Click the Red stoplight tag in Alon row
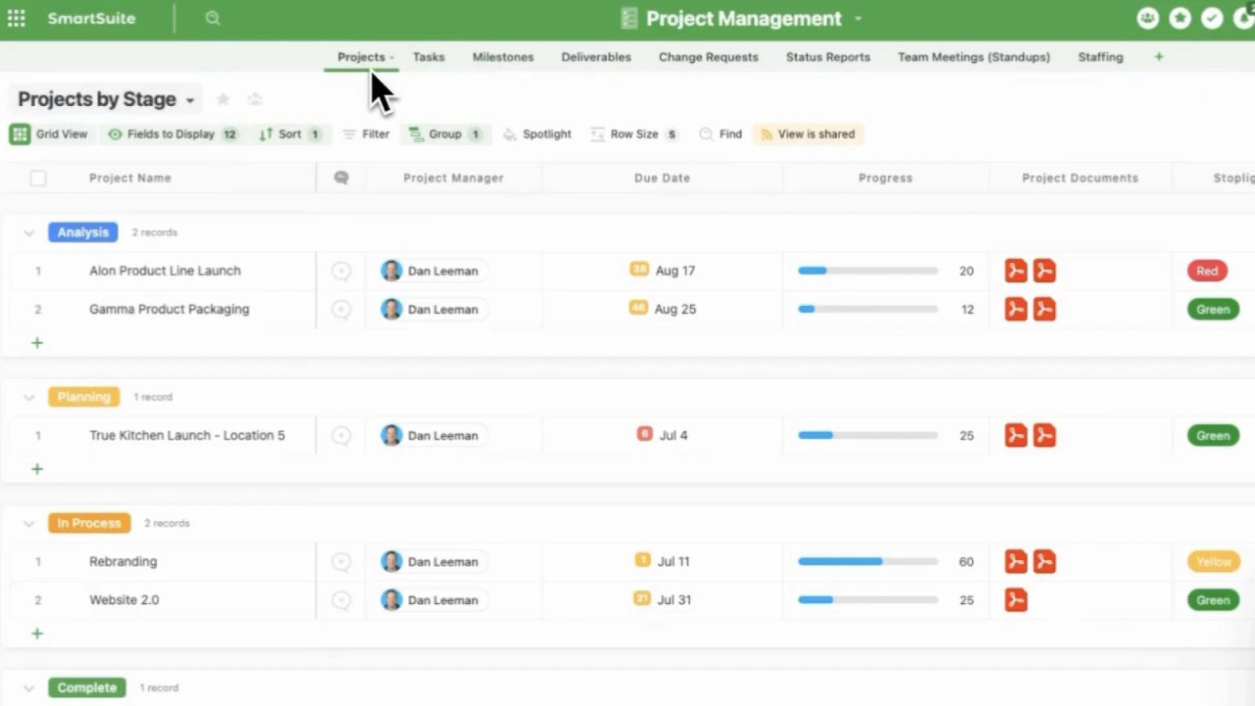Viewport: 1255px width, 706px height. click(1207, 271)
